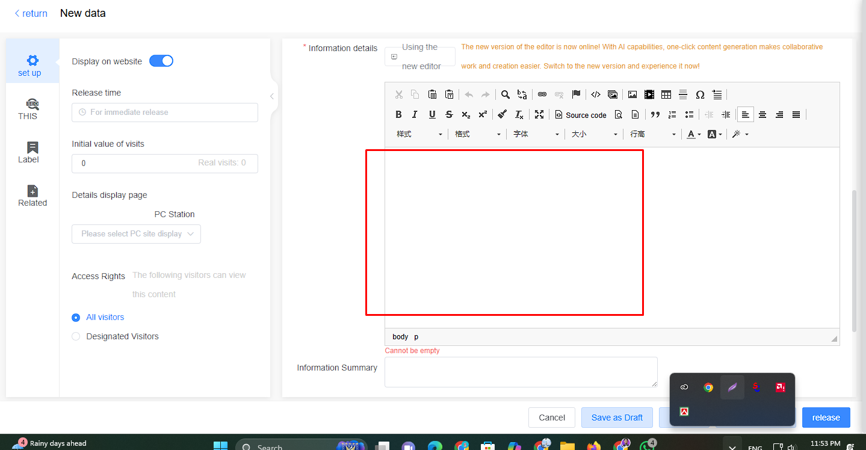This screenshot has height=450, width=866.
Task: Open the Find magnifier tool
Action: [506, 94]
